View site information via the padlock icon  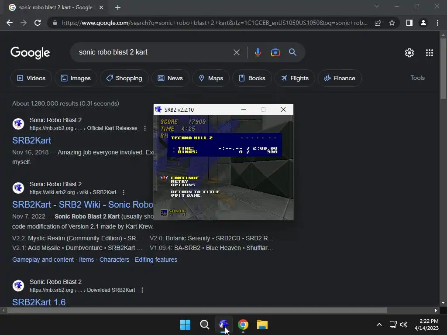pyautogui.click(x=55, y=23)
